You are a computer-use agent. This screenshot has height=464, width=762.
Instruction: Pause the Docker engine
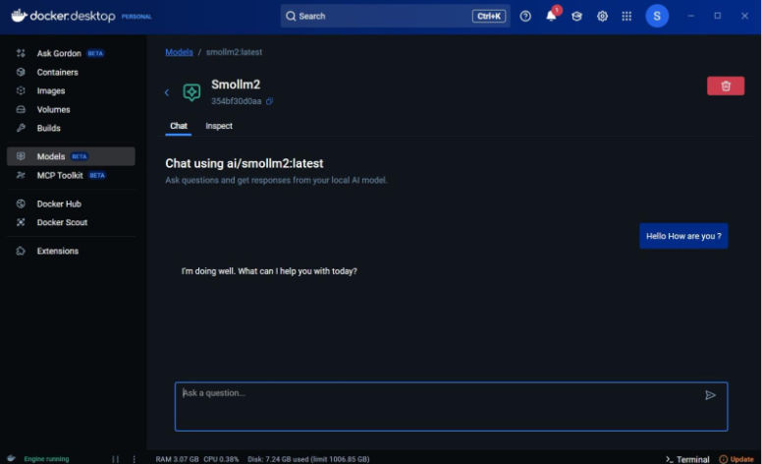click(x=115, y=459)
